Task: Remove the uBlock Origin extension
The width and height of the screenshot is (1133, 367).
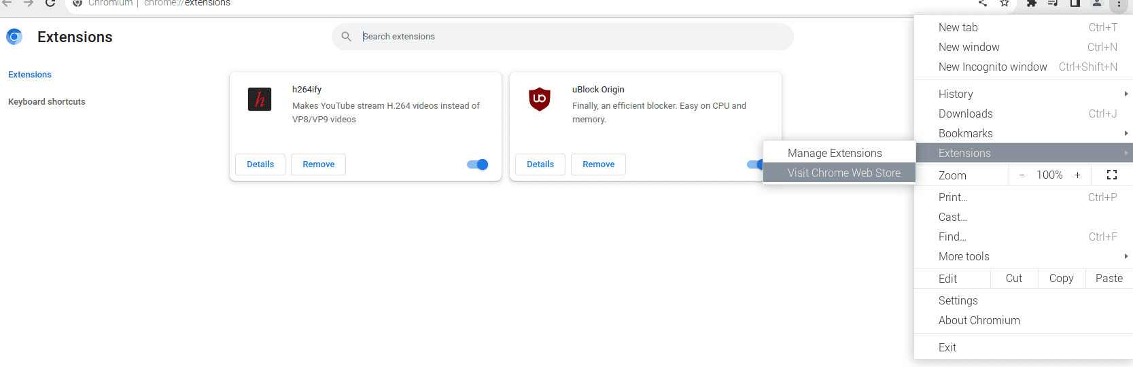Action: (x=598, y=164)
